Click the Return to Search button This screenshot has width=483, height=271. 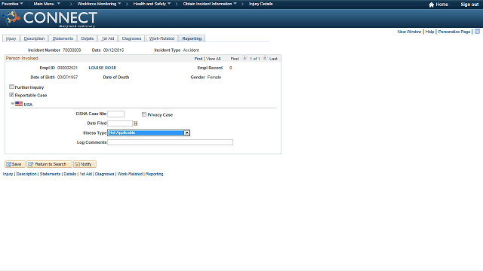click(x=49, y=164)
